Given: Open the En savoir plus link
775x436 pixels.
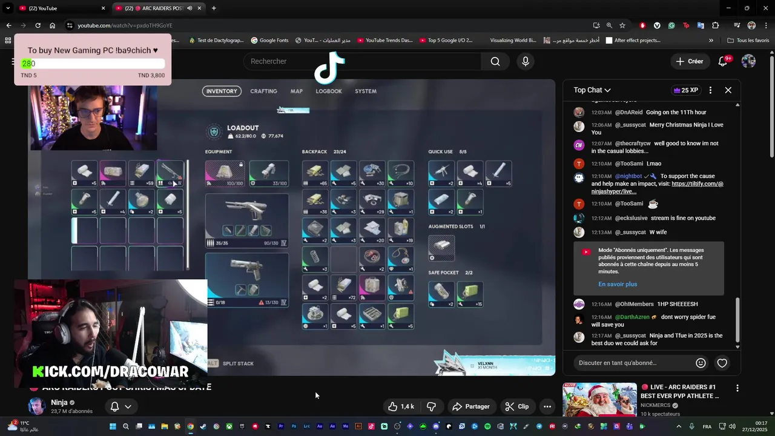Looking at the screenshot, I should 618,284.
